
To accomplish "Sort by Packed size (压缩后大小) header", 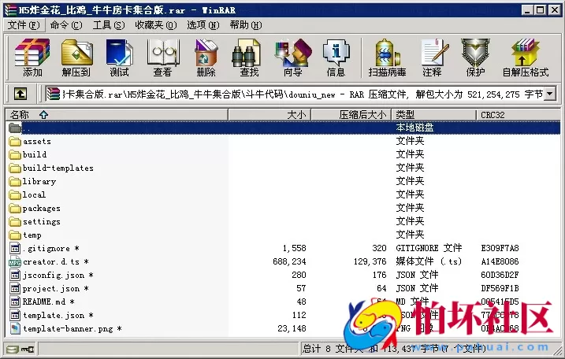I will click(351, 115).
